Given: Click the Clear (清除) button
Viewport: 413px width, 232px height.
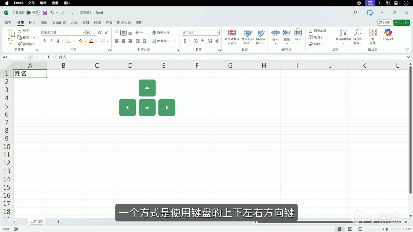Looking at the screenshot, I should (316, 44).
